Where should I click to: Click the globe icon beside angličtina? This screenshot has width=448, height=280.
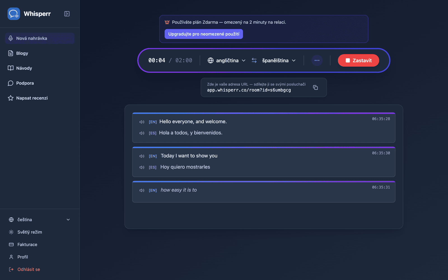click(211, 60)
